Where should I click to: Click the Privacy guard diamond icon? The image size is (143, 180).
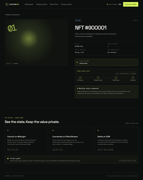click(8, 159)
